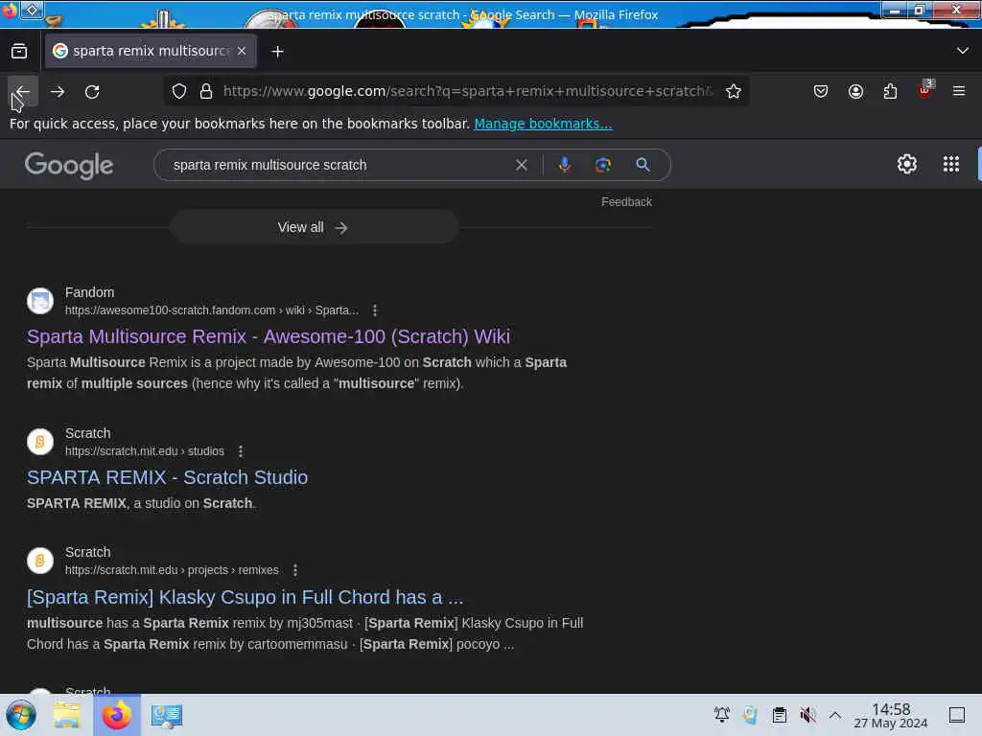Open the Sparta Multisource Remix Awesome-100 Wiki result

(x=269, y=336)
